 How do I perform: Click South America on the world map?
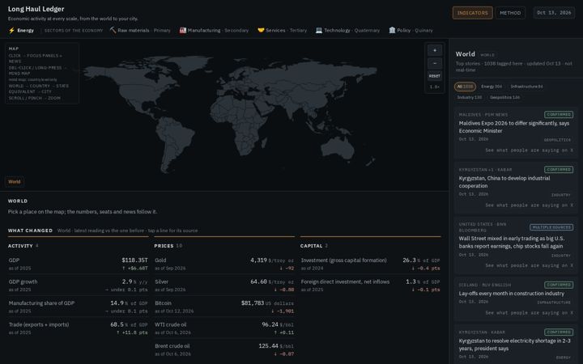pyautogui.click(x=173, y=139)
